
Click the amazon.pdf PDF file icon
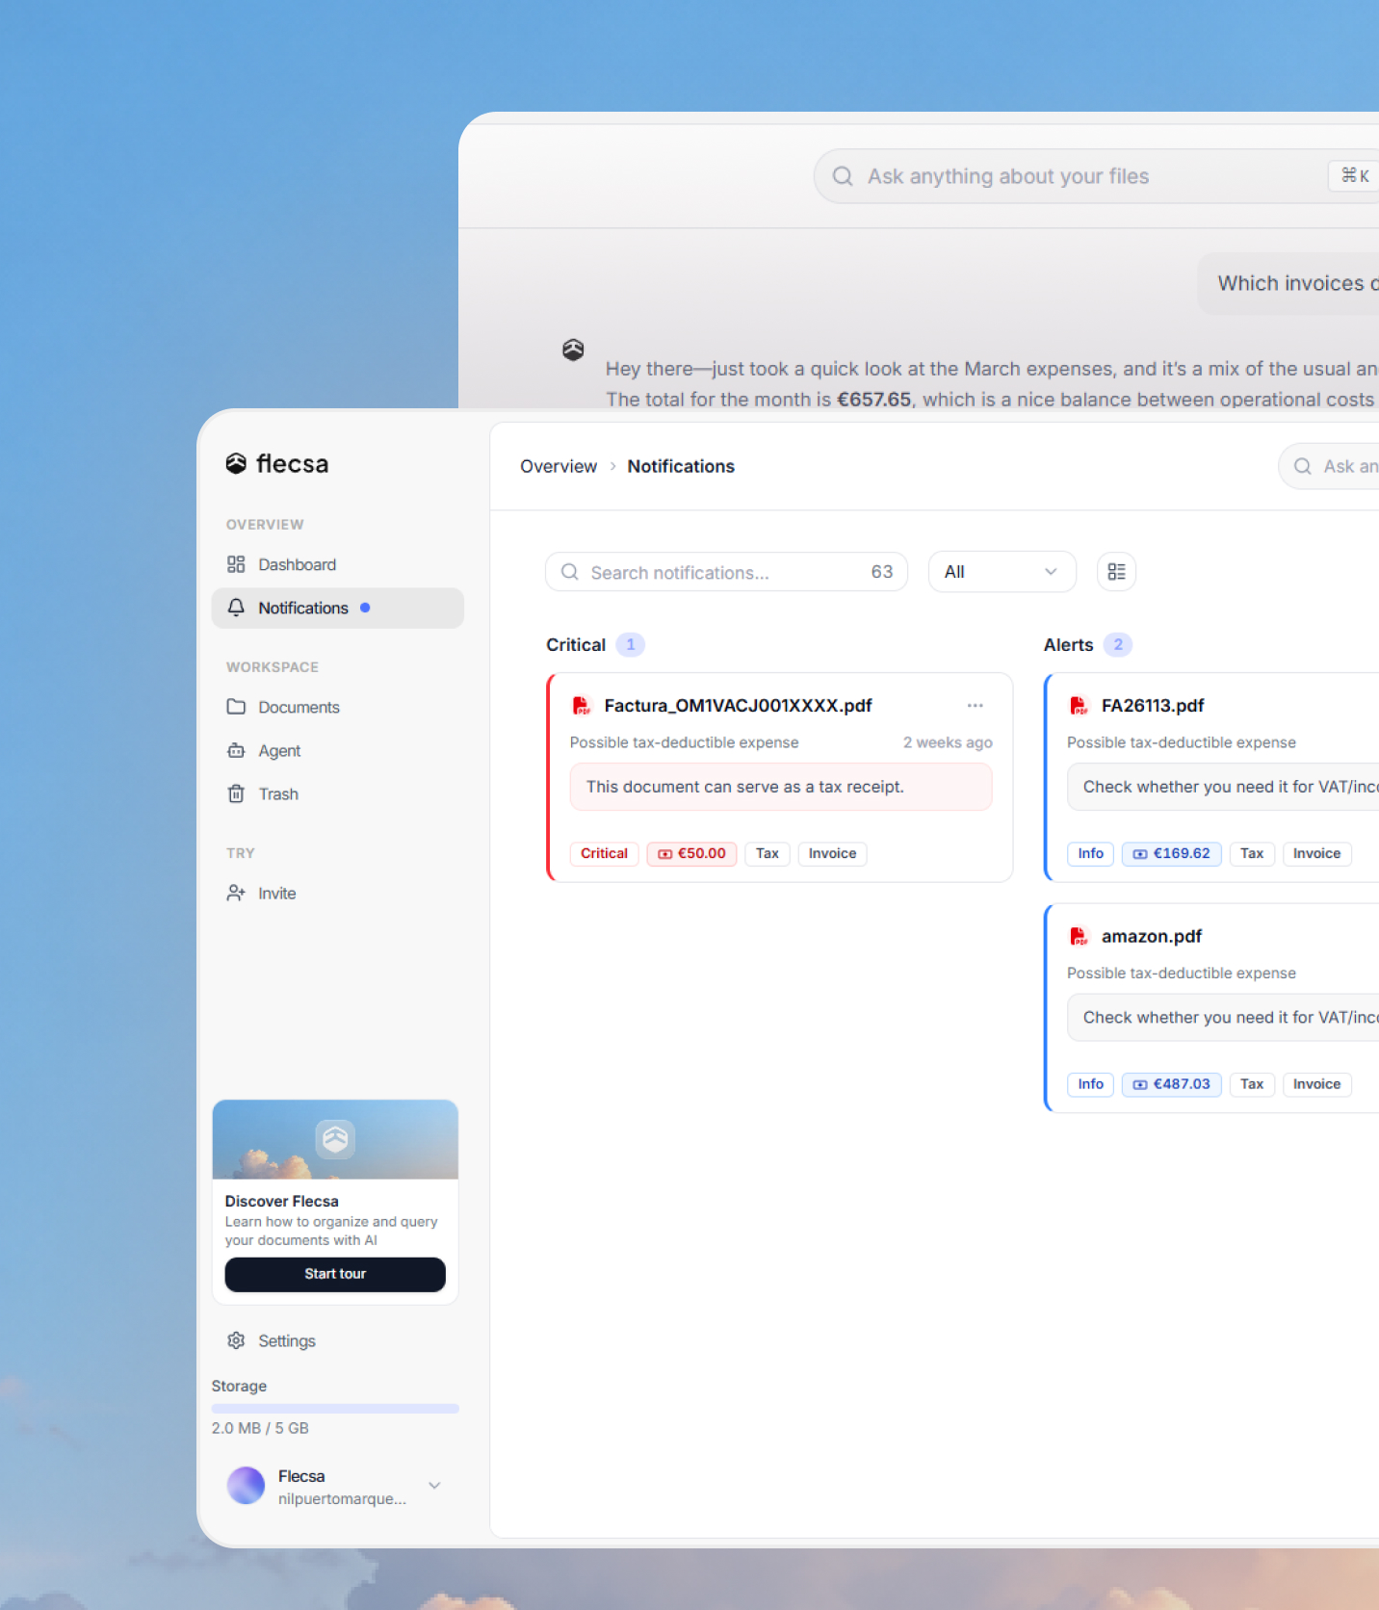pyautogui.click(x=1079, y=936)
